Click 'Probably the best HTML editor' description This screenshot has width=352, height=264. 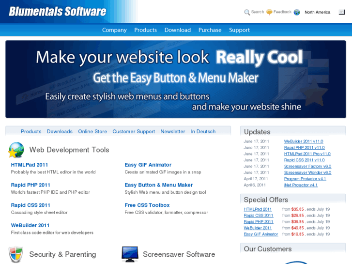53,172
